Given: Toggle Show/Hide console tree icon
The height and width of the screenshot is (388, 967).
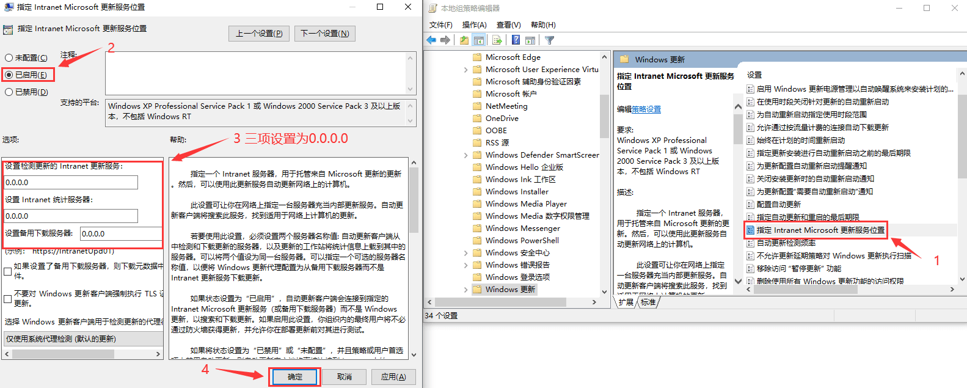Looking at the screenshot, I should [479, 40].
